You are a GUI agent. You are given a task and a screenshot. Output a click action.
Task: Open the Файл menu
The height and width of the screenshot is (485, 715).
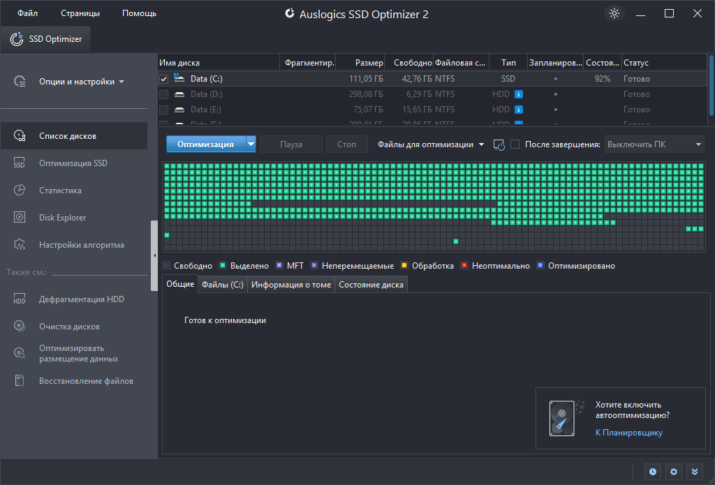click(28, 13)
